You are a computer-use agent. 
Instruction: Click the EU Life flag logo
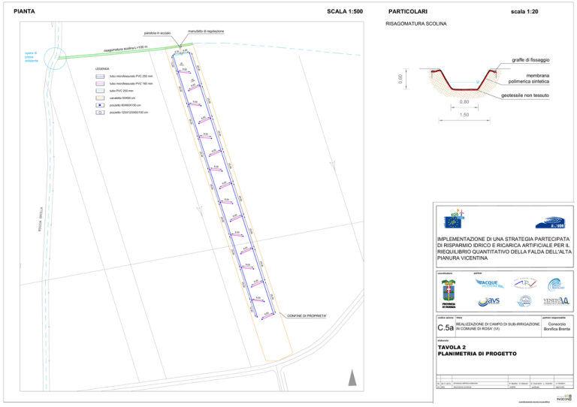(455, 220)
